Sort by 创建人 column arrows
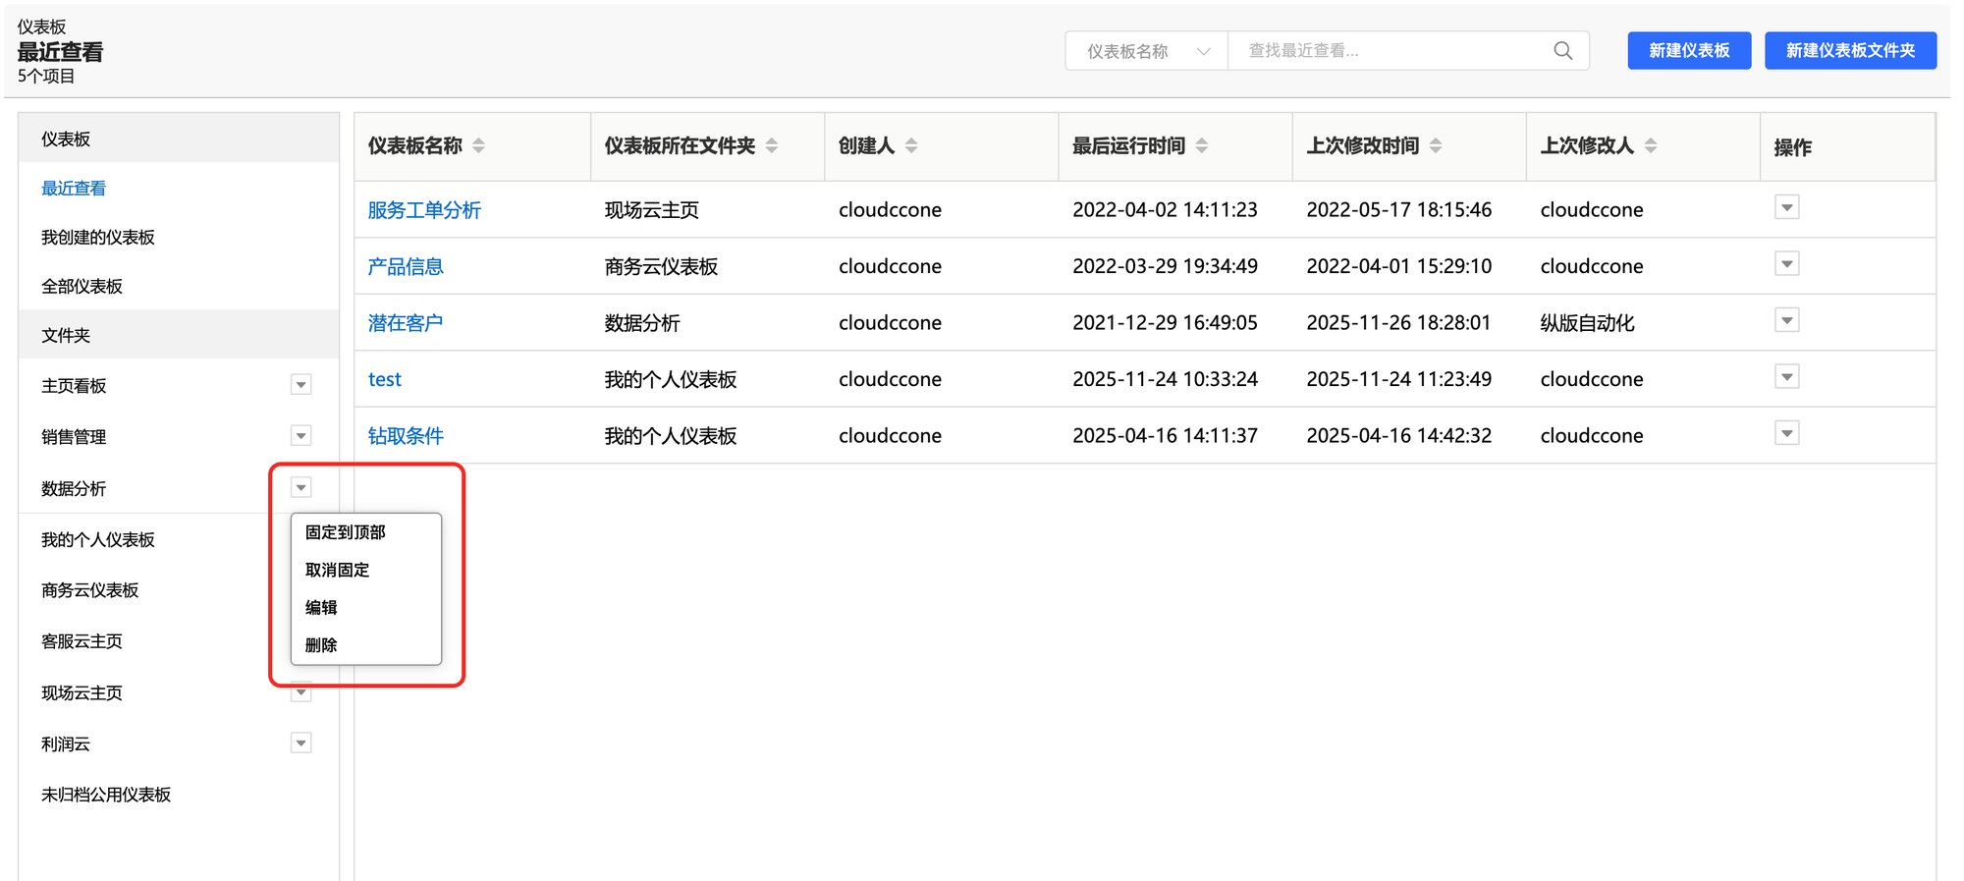 click(x=911, y=146)
